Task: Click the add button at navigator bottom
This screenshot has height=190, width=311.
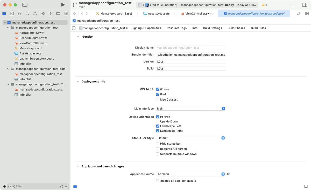Action: pyautogui.click(x=4, y=186)
